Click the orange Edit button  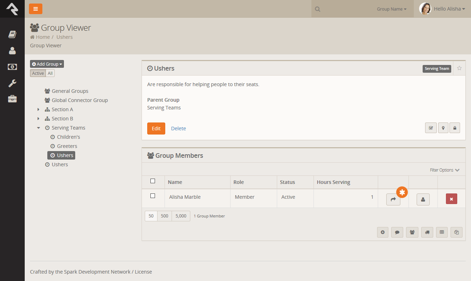(x=156, y=128)
